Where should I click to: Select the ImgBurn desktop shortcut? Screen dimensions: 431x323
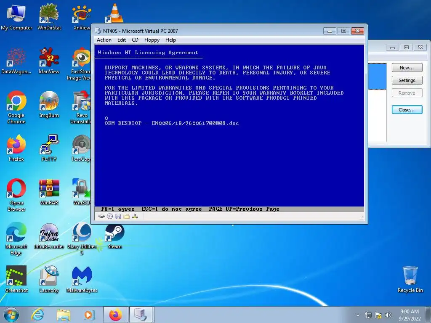click(49, 105)
